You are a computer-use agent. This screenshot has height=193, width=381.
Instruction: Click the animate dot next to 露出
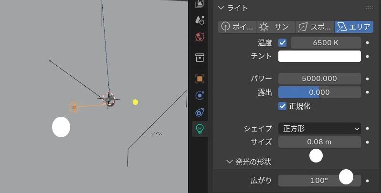368,92
